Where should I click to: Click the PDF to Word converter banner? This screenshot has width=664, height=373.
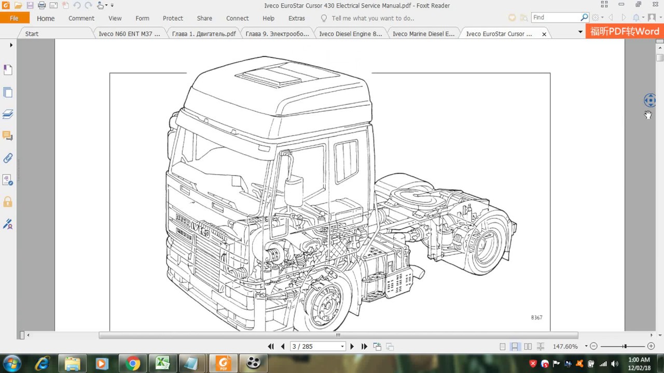pos(625,32)
